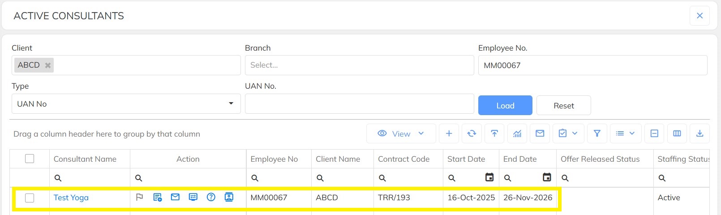Check the Test Yoga row checkbox
The width and height of the screenshot is (721, 215).
[30, 198]
